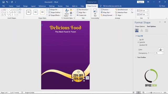Pick the black outline Abc shape style
The width and height of the screenshot is (168, 94).
pyautogui.click(x=29, y=12)
